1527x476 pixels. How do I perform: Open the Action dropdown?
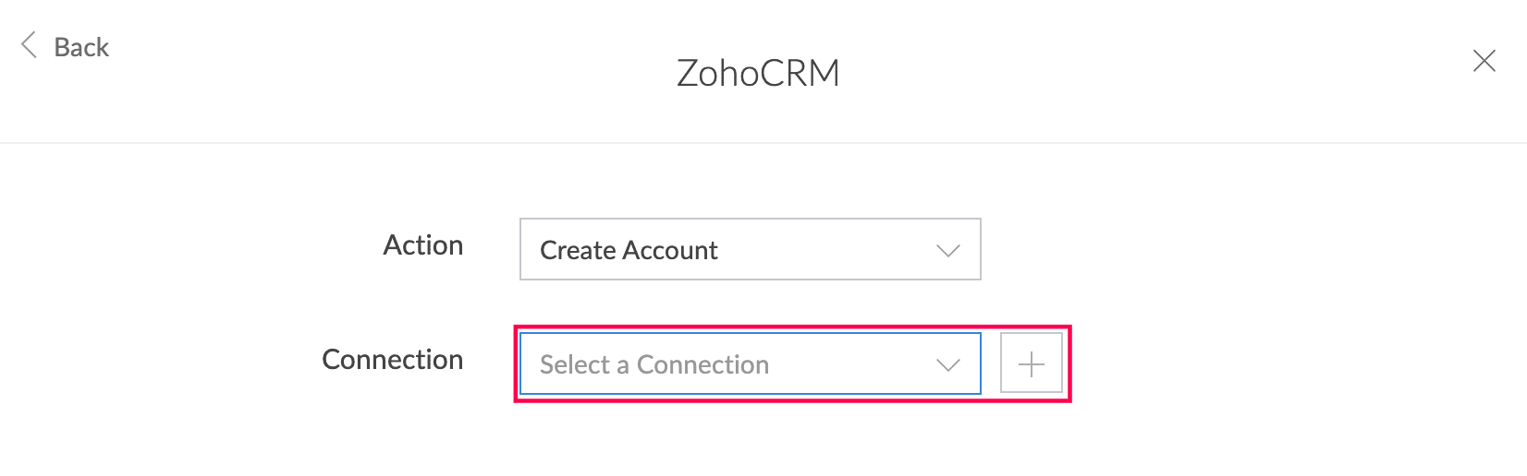(x=751, y=249)
